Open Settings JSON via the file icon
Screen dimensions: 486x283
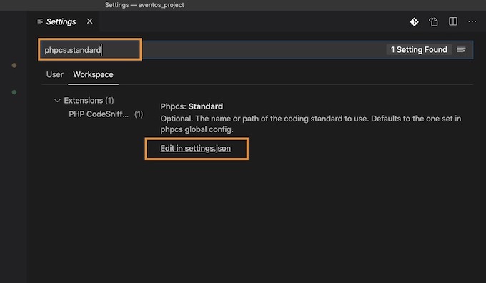(433, 21)
